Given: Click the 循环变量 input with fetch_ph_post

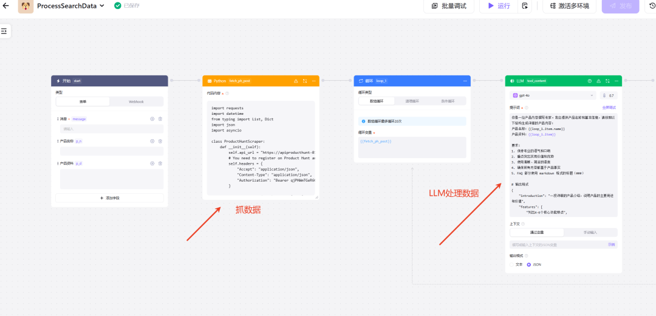Looking at the screenshot, I should [412, 147].
